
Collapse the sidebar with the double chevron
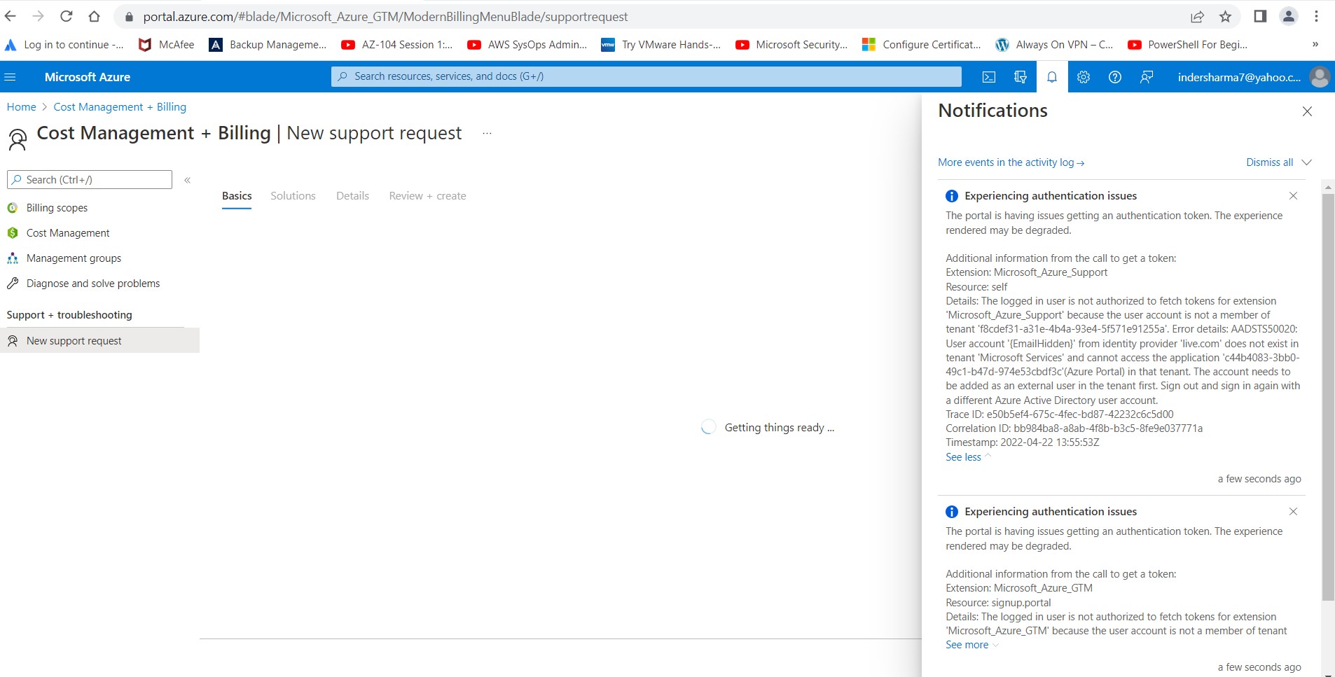point(188,179)
